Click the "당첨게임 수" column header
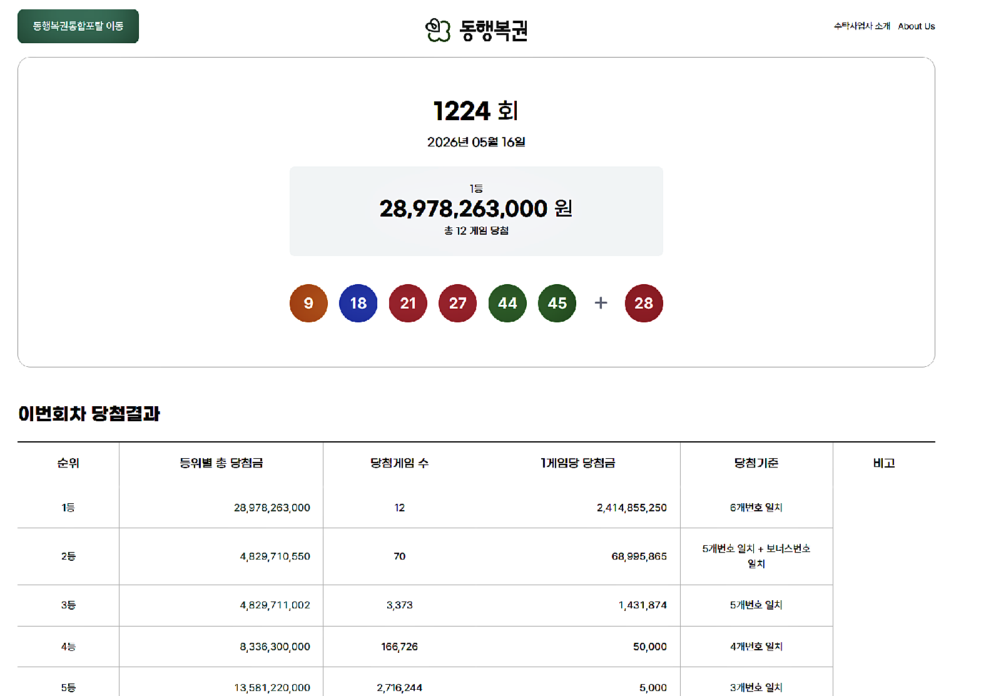 400,463
